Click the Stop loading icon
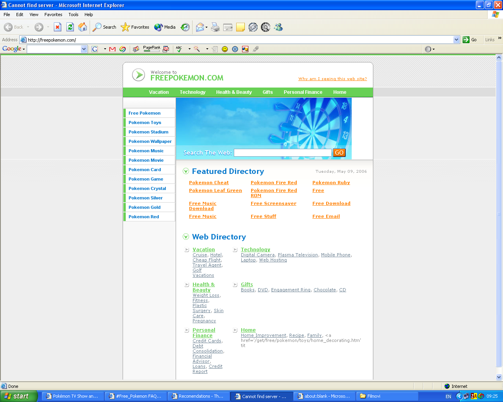Viewport: 503px width, 402px height. click(58, 27)
